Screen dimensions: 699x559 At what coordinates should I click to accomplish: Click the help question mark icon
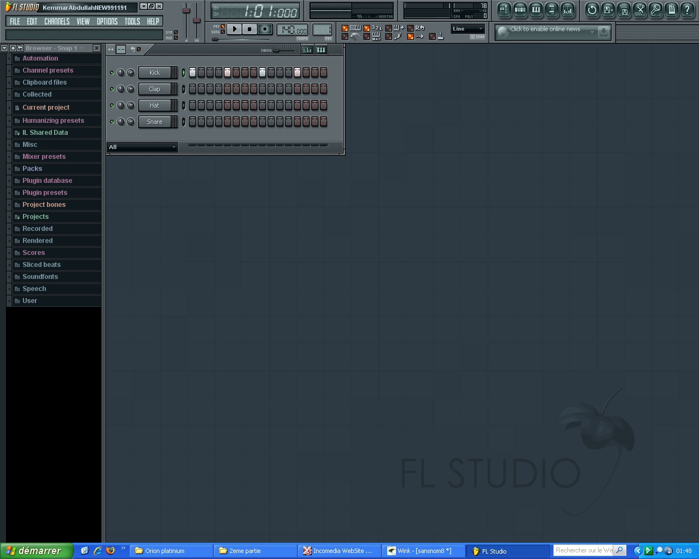[687, 9]
